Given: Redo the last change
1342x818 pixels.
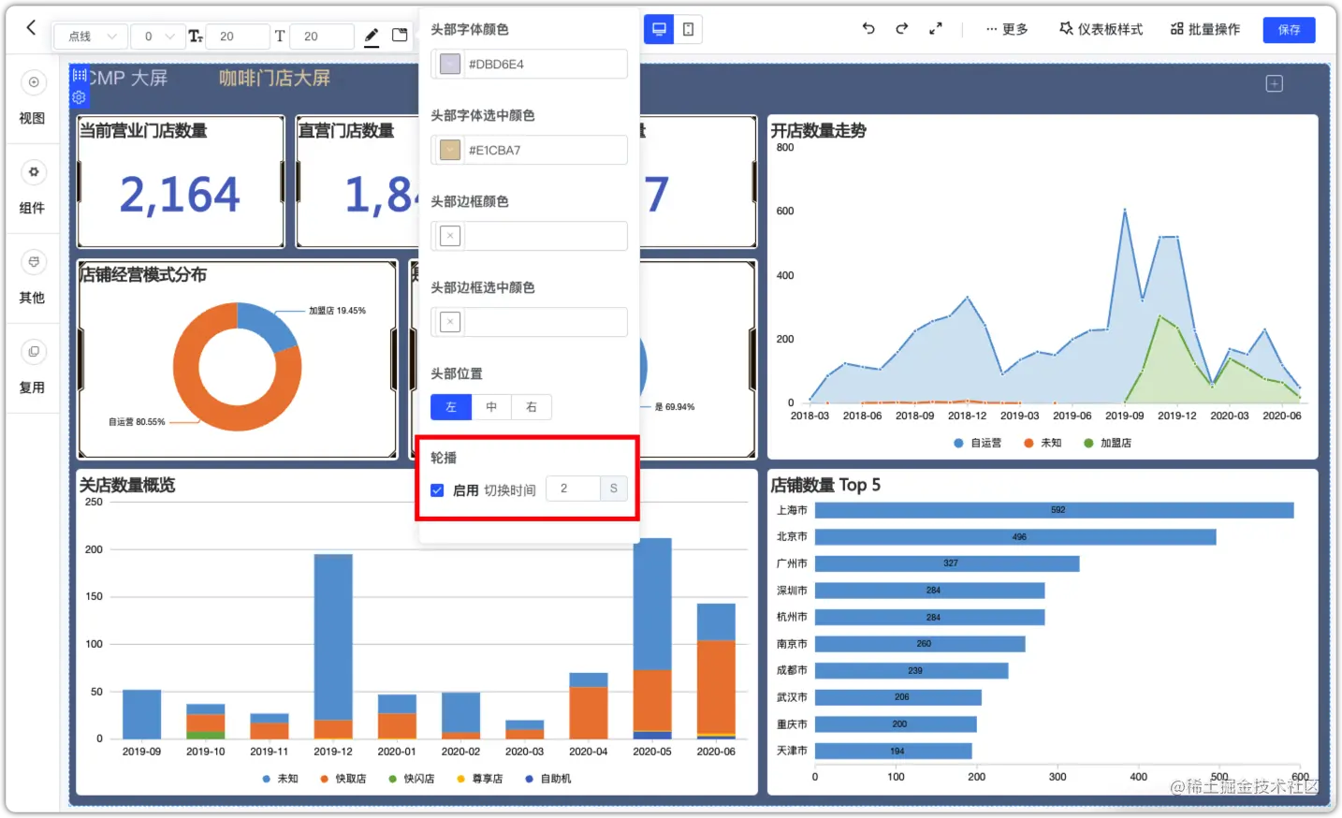Looking at the screenshot, I should [902, 29].
